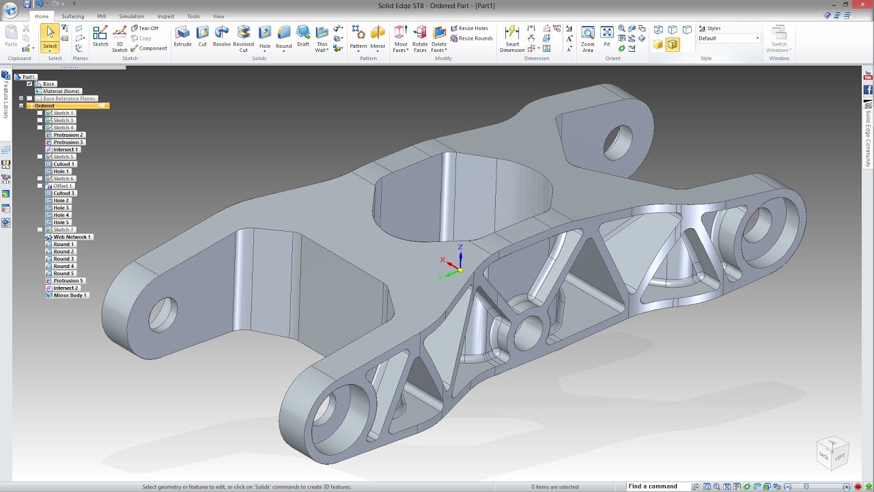Go to the Simulation tab

pyautogui.click(x=132, y=16)
